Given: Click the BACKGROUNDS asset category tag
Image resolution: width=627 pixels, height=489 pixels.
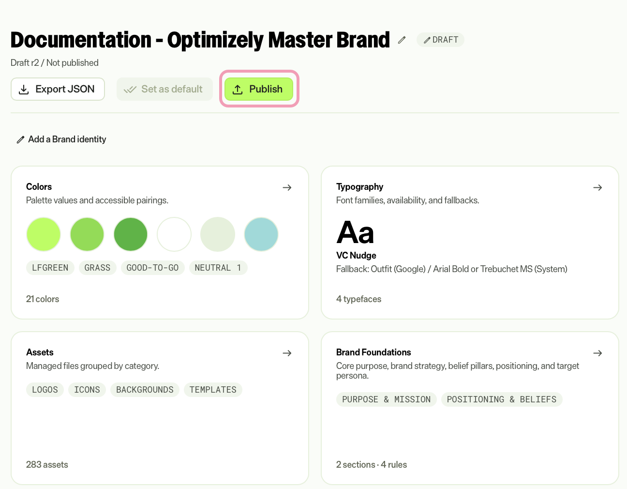Looking at the screenshot, I should click(x=145, y=390).
